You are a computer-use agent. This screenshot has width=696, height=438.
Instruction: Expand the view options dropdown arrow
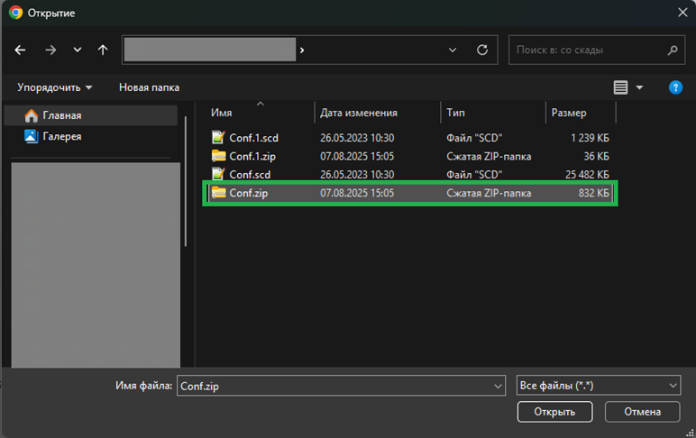point(639,87)
